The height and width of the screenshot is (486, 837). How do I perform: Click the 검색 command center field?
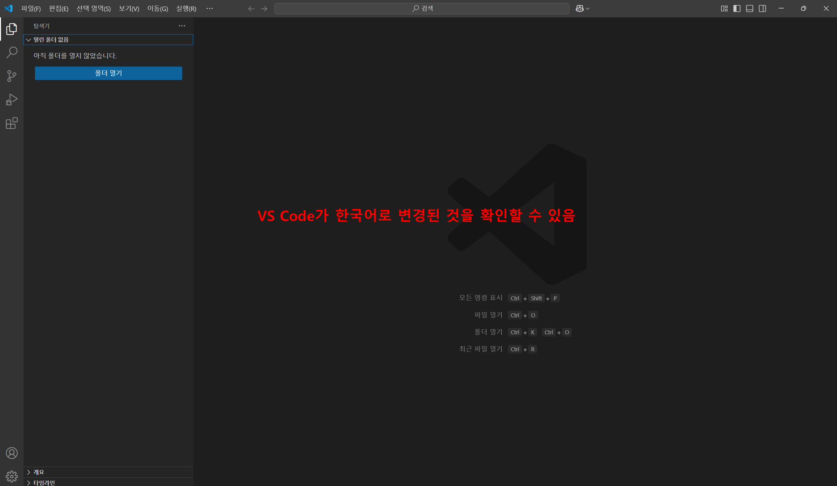422,9
